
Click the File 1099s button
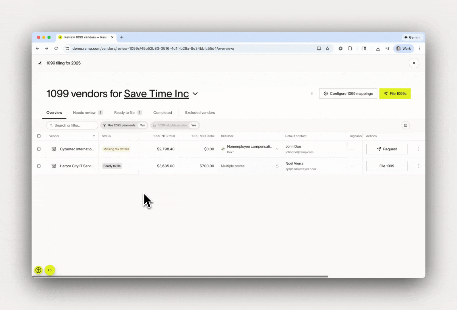(x=395, y=94)
